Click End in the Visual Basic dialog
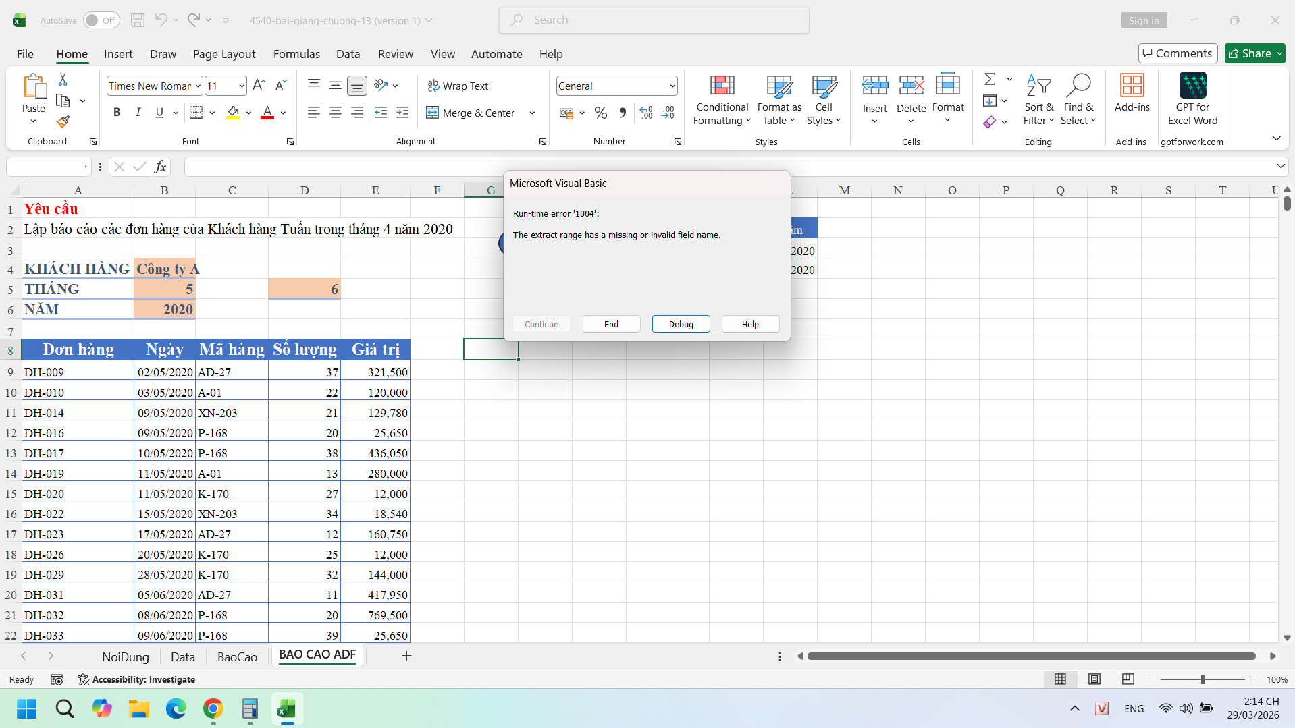This screenshot has height=728, width=1295. pos(611,324)
